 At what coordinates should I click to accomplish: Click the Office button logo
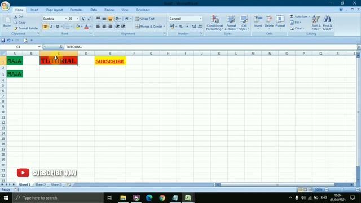tap(5, 6)
